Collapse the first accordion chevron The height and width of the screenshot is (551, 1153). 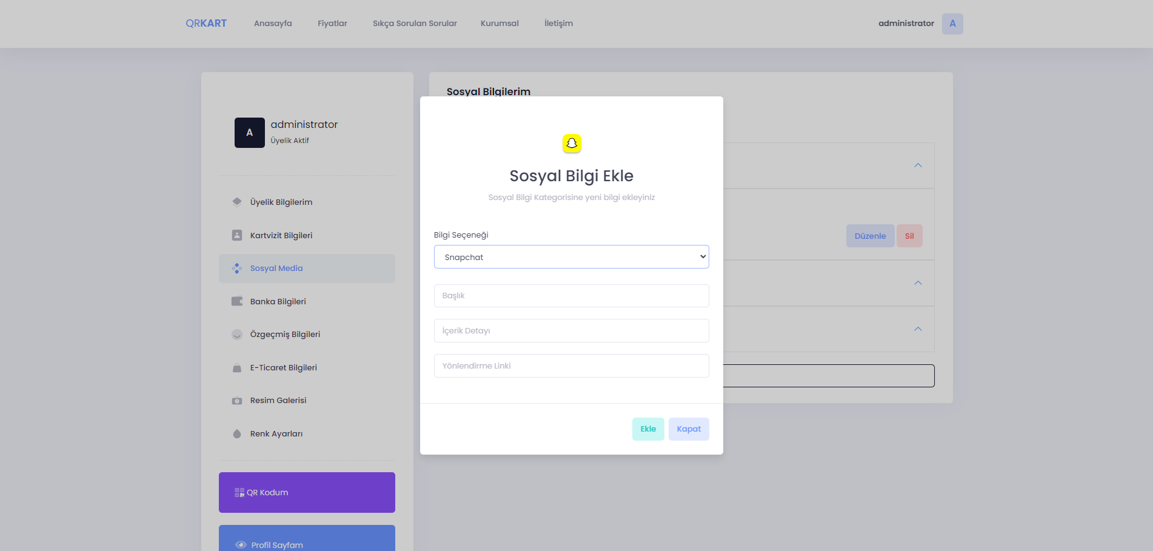click(x=918, y=165)
